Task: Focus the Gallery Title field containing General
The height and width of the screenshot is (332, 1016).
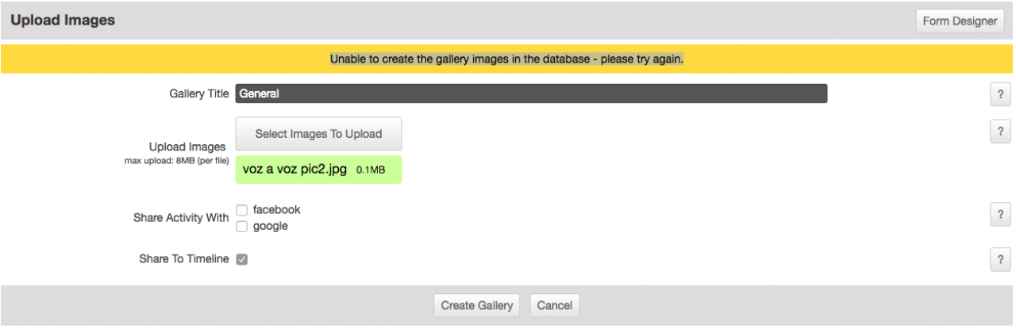Action: 531,93
